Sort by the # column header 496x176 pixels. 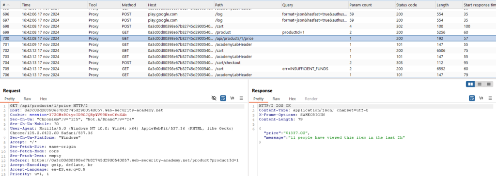(10, 5)
